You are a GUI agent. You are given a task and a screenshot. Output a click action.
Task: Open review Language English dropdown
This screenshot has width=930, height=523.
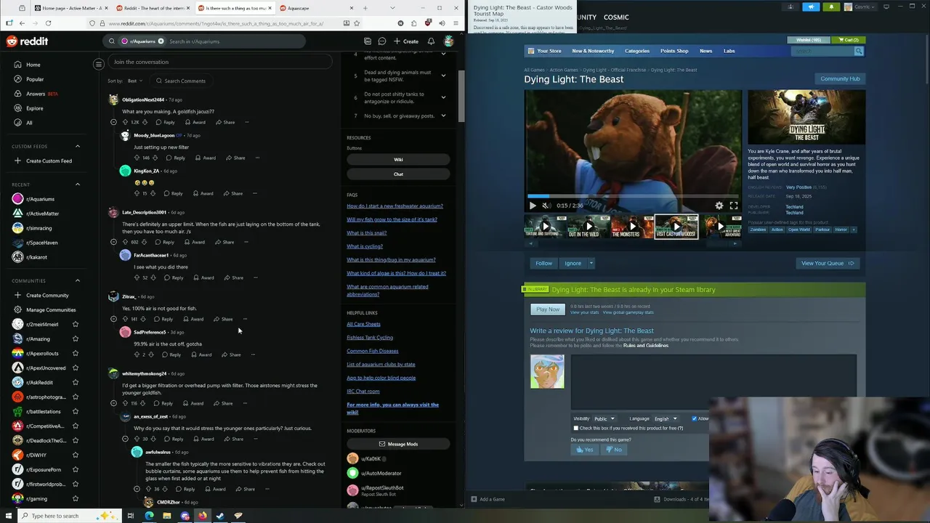[x=665, y=418]
